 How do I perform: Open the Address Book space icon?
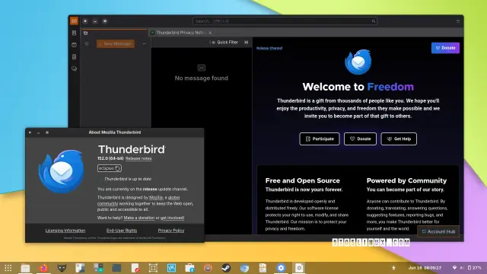[74, 33]
